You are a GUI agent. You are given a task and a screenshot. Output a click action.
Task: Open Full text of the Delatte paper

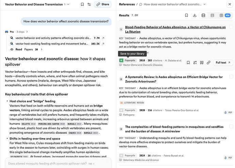[223, 62]
